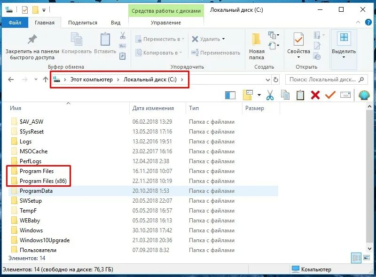Click the folder options icon in the lower toolbar
This screenshot has height=277, width=376.
pos(248,95)
